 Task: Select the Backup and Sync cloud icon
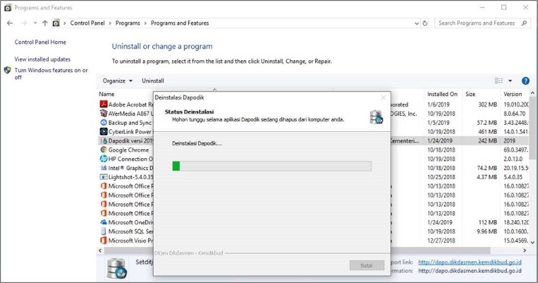click(103, 123)
